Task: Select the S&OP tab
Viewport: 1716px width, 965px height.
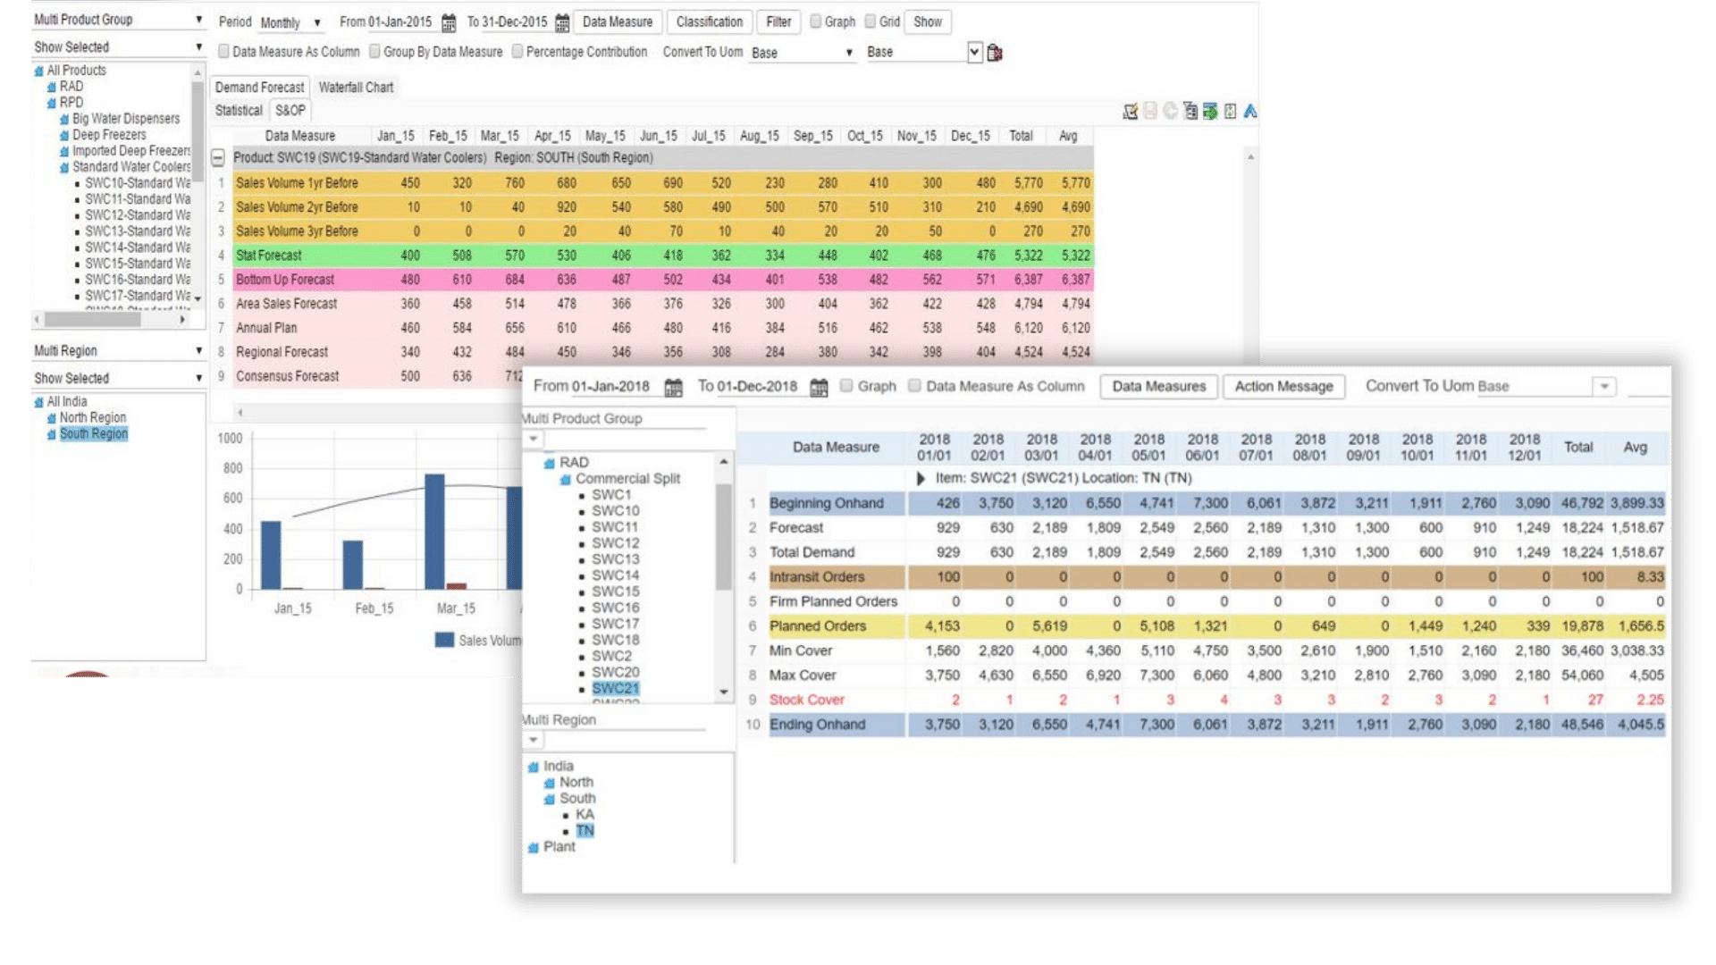Action: coord(291,110)
